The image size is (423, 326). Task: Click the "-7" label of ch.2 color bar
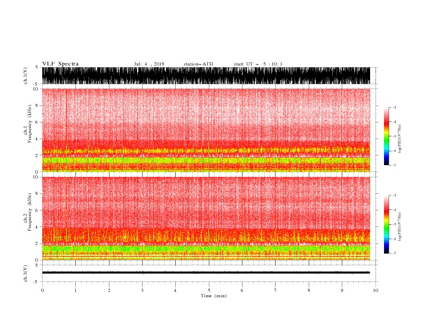click(394, 254)
